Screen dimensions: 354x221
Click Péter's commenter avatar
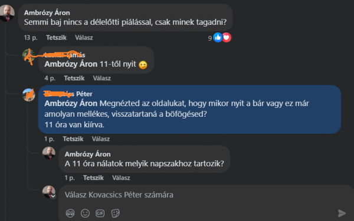click(29, 95)
